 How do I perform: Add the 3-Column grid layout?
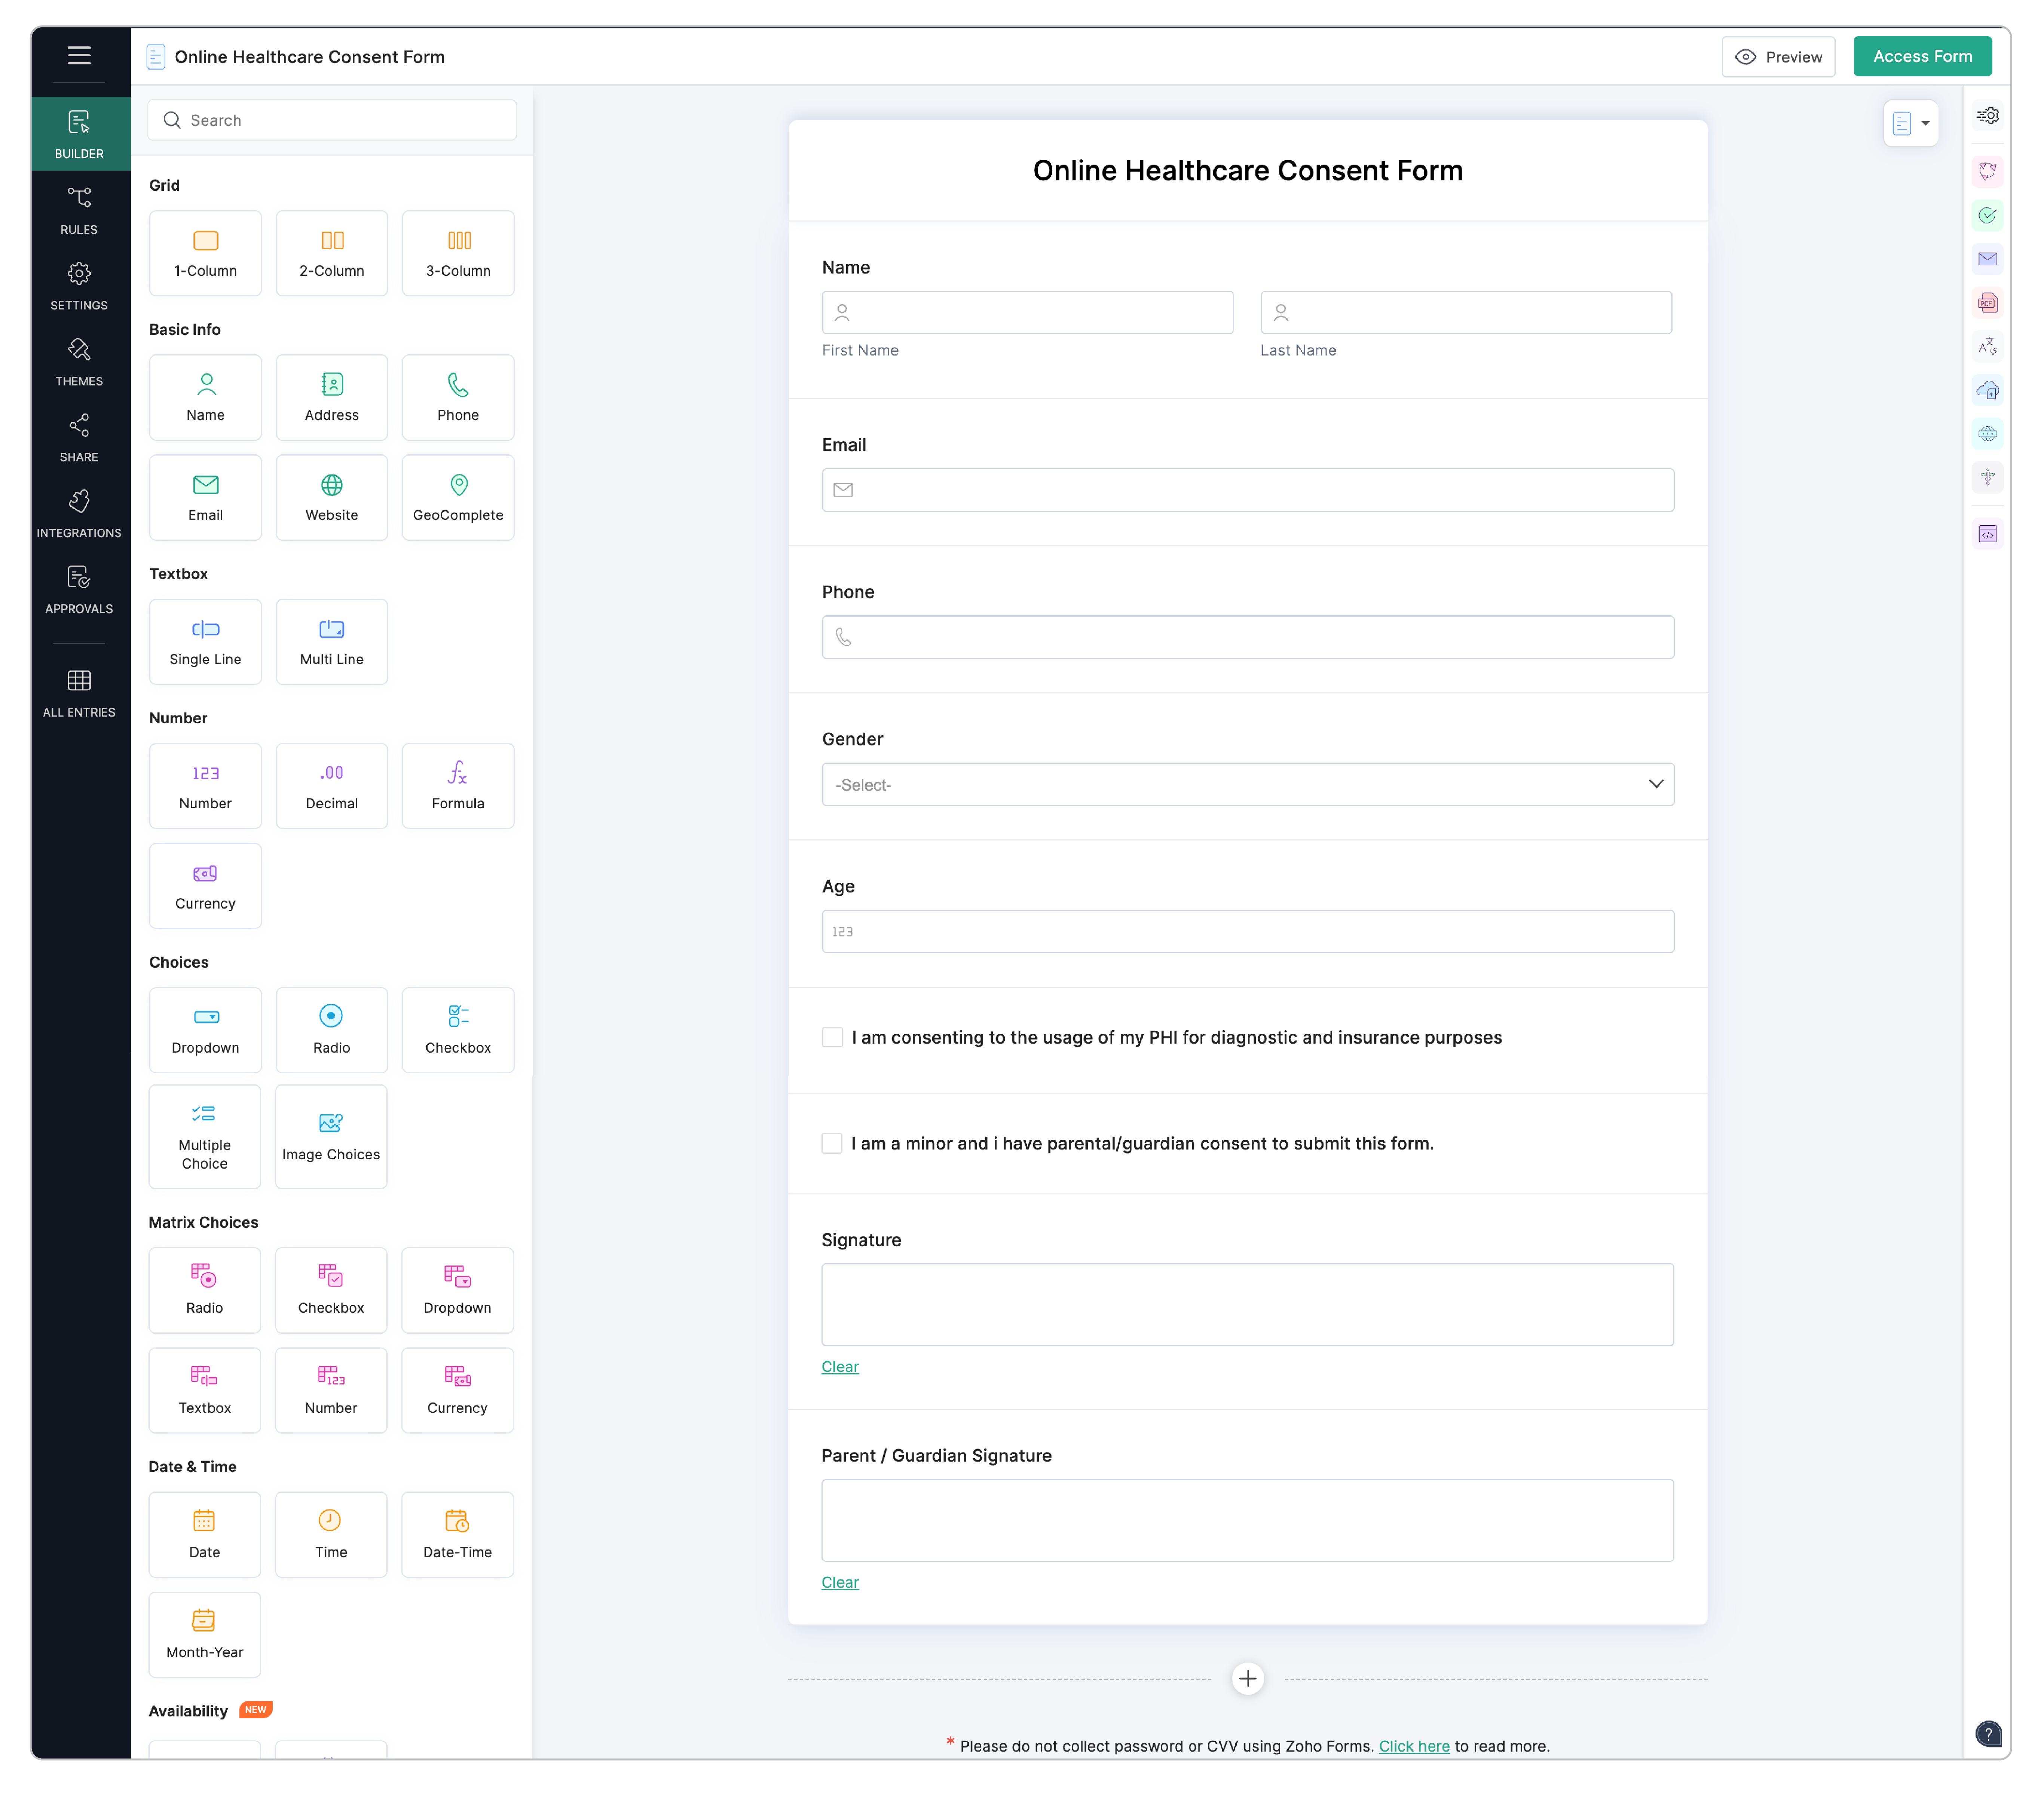pos(458,252)
